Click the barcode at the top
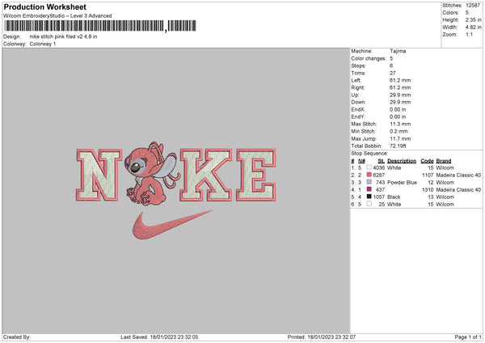 (100, 26)
